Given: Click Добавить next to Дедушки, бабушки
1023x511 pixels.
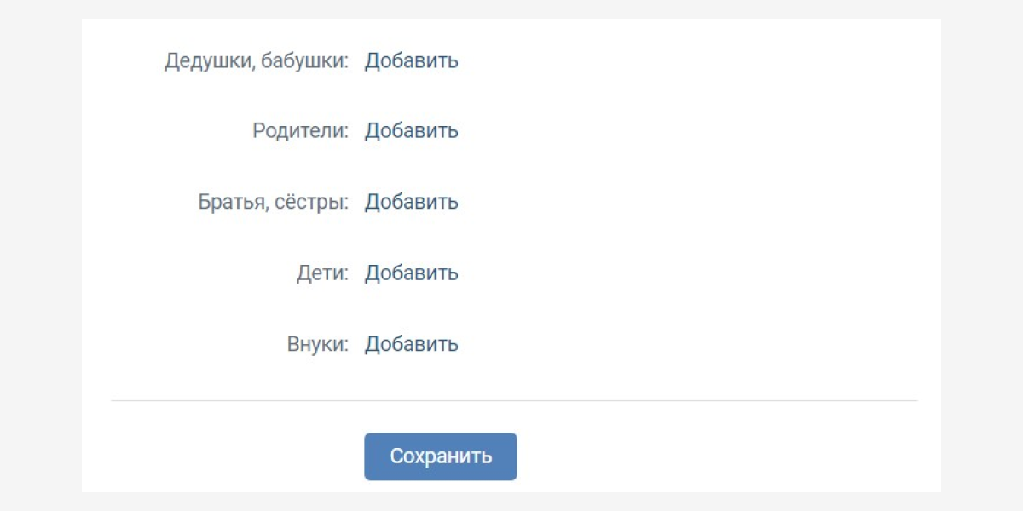Looking at the screenshot, I should point(412,61).
